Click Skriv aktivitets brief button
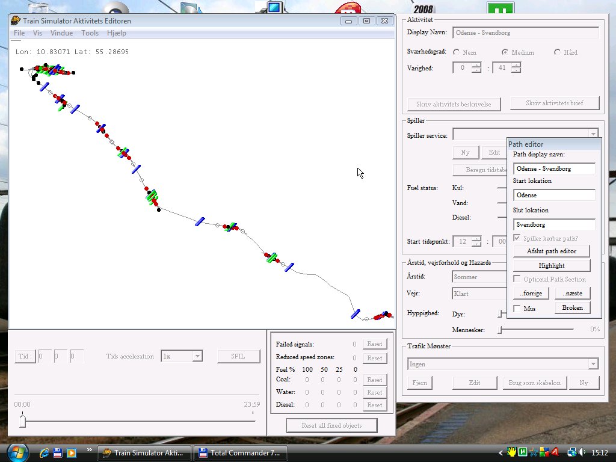Screen dimensions: 616x462 point(555,103)
